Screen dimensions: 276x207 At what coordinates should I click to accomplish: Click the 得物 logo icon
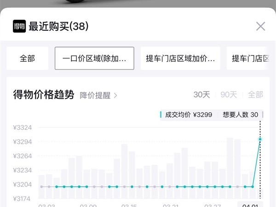(x=18, y=26)
